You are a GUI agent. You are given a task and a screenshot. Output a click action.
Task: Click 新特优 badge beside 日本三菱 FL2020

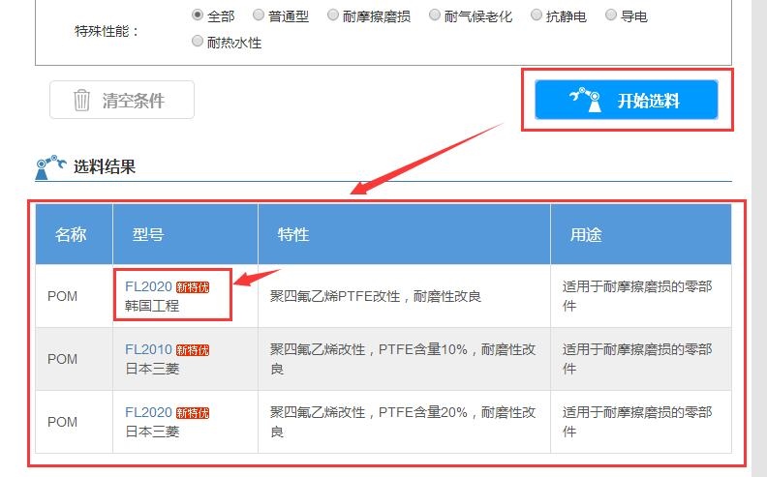(x=192, y=413)
